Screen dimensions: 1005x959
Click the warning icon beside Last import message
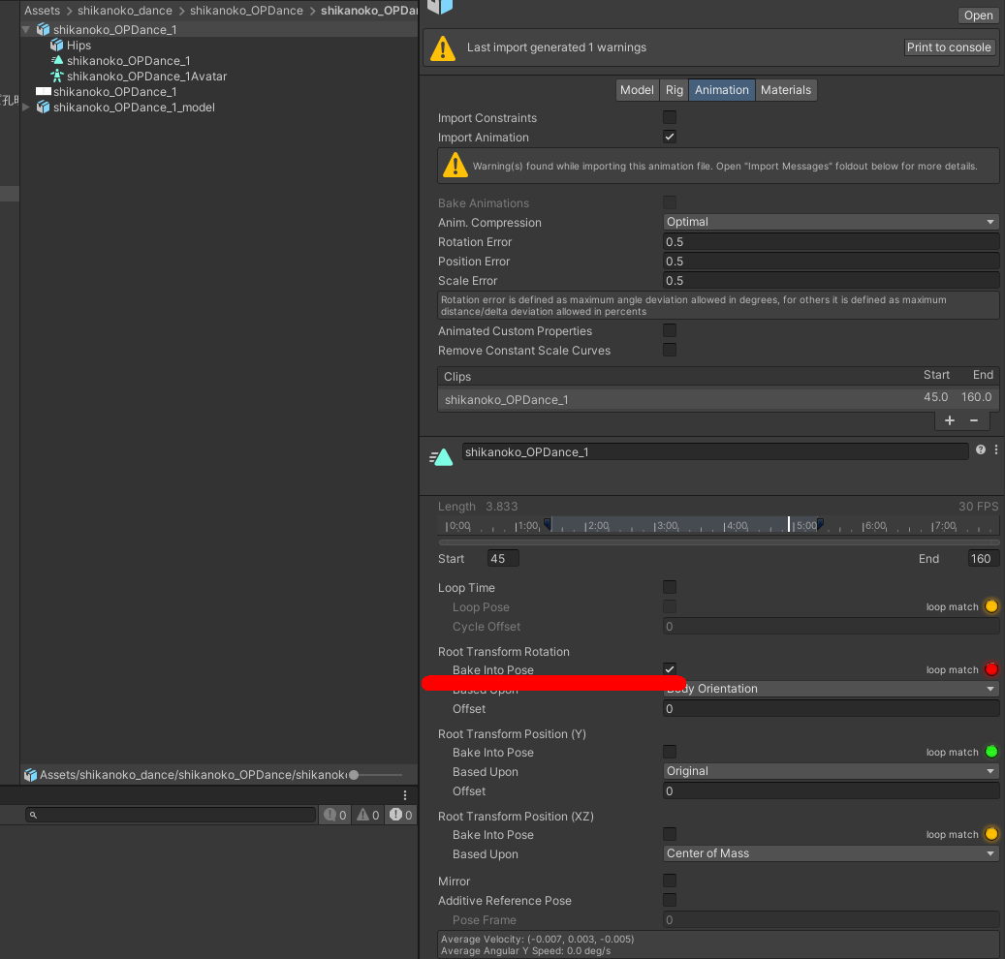(x=443, y=48)
